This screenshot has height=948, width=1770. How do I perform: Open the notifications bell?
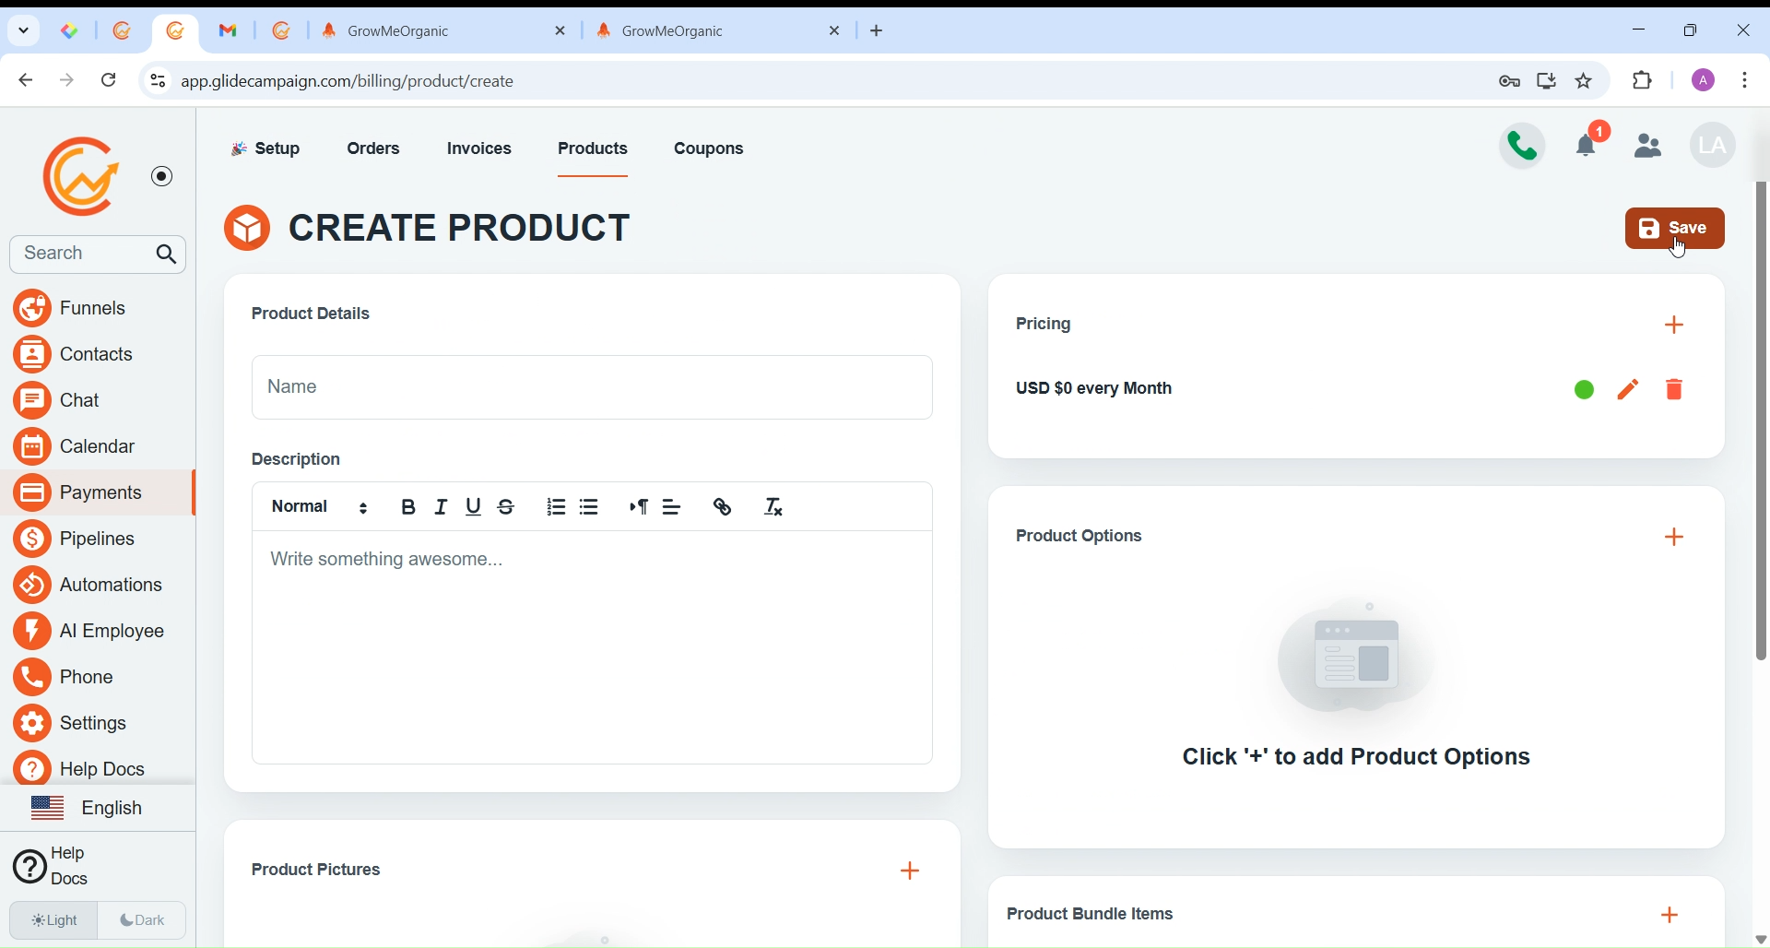(x=1590, y=145)
